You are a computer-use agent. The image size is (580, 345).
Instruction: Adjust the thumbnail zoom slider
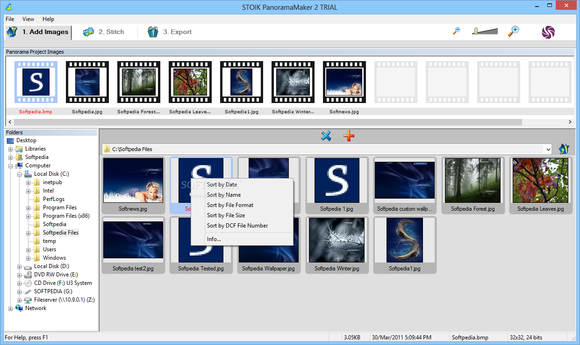tap(485, 31)
